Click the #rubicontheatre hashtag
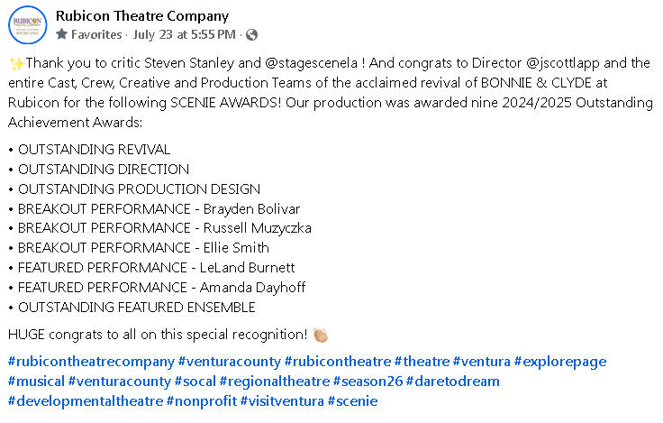This screenshot has height=423, width=663. [338, 362]
